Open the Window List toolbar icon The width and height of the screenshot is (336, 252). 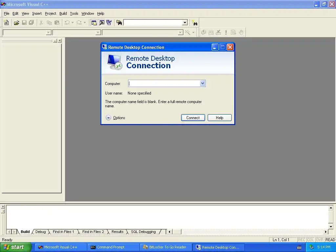pyautogui.click(x=109, y=23)
